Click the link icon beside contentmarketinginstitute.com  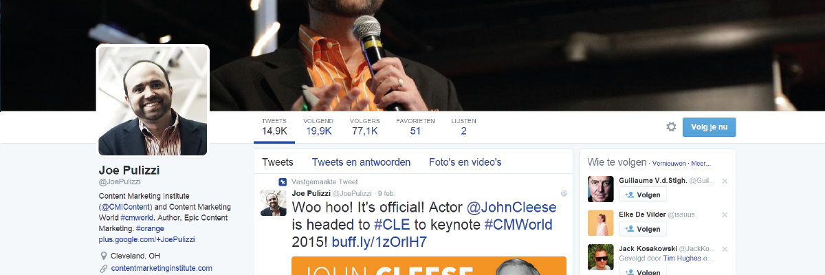(x=104, y=268)
